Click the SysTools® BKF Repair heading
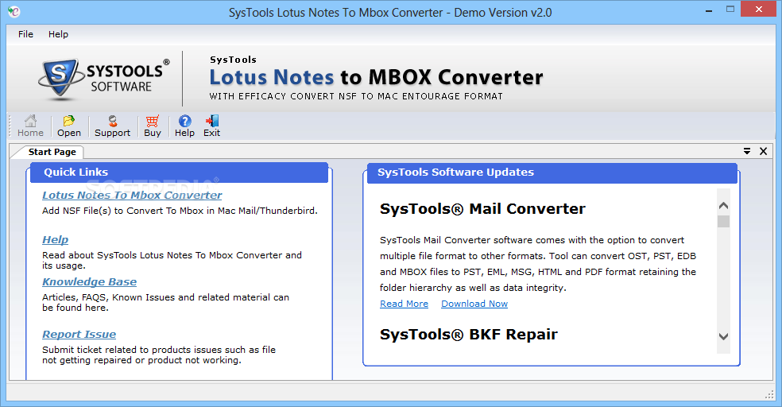Image resolution: width=782 pixels, height=407 pixels. [x=468, y=335]
